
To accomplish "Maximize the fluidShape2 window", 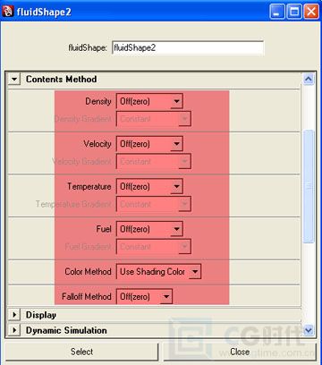I will click(x=294, y=12).
